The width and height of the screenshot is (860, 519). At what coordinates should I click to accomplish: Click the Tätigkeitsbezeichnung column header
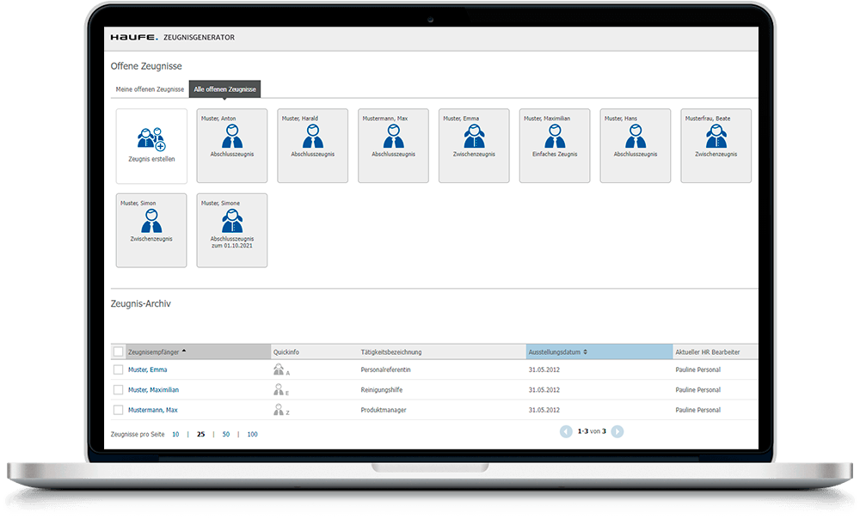coord(391,352)
